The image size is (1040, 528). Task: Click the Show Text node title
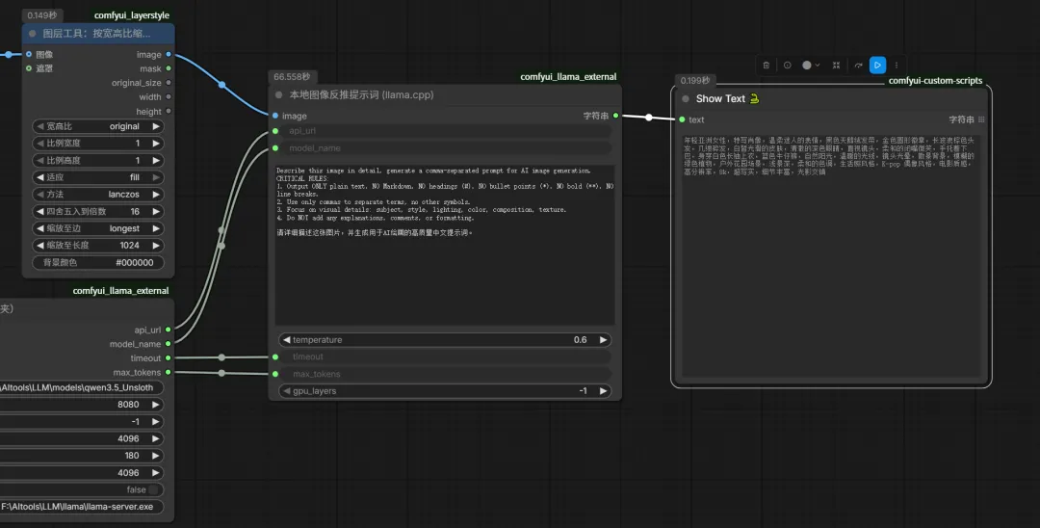pyautogui.click(x=720, y=99)
